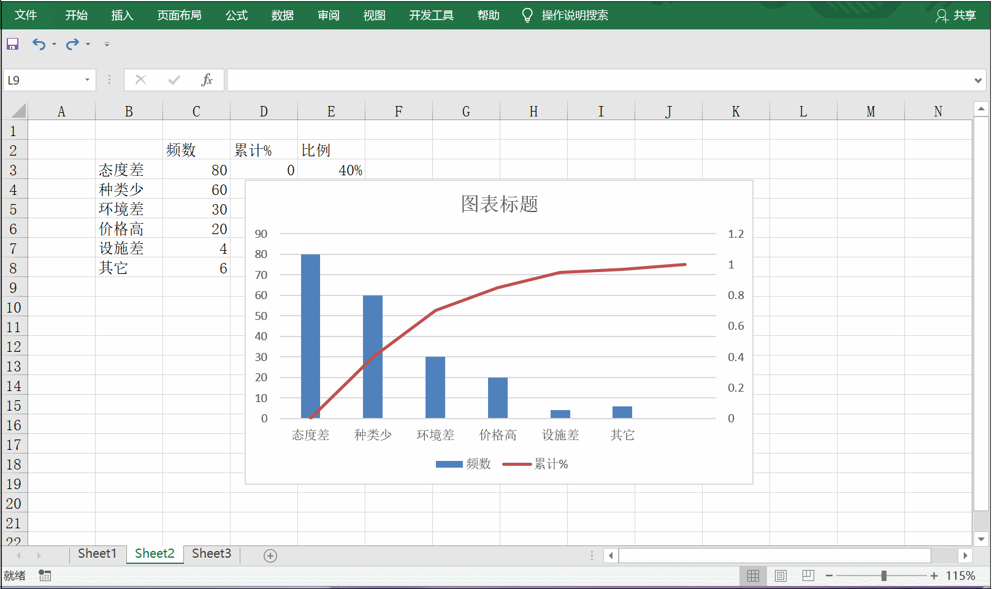Add a new sheet with the plus icon
Image resolution: width=992 pixels, height=589 pixels.
point(270,555)
